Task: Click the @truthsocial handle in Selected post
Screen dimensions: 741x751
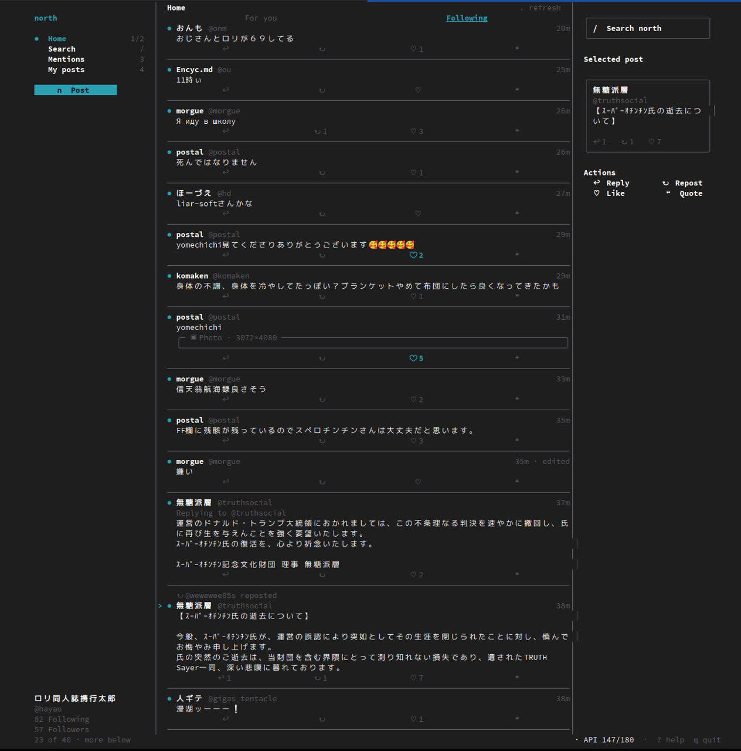Action: pyautogui.click(x=620, y=101)
